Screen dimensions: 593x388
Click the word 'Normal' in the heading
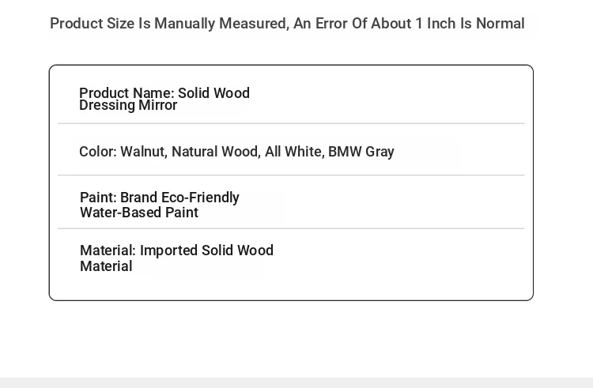[500, 24]
